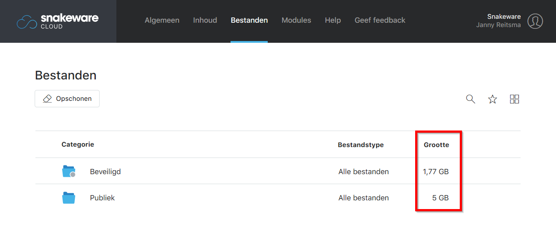Open the Algemeen menu
The width and height of the screenshot is (556, 237).
[162, 20]
